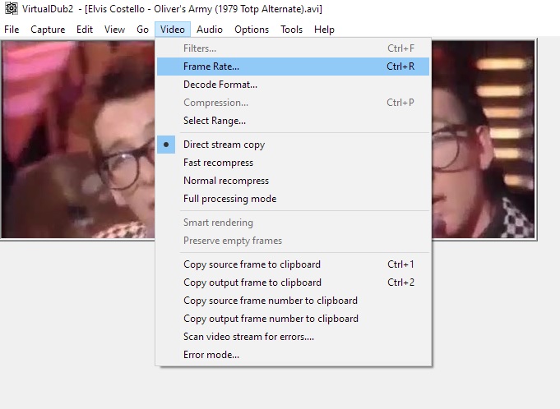Select Full processing mode

click(x=294, y=199)
